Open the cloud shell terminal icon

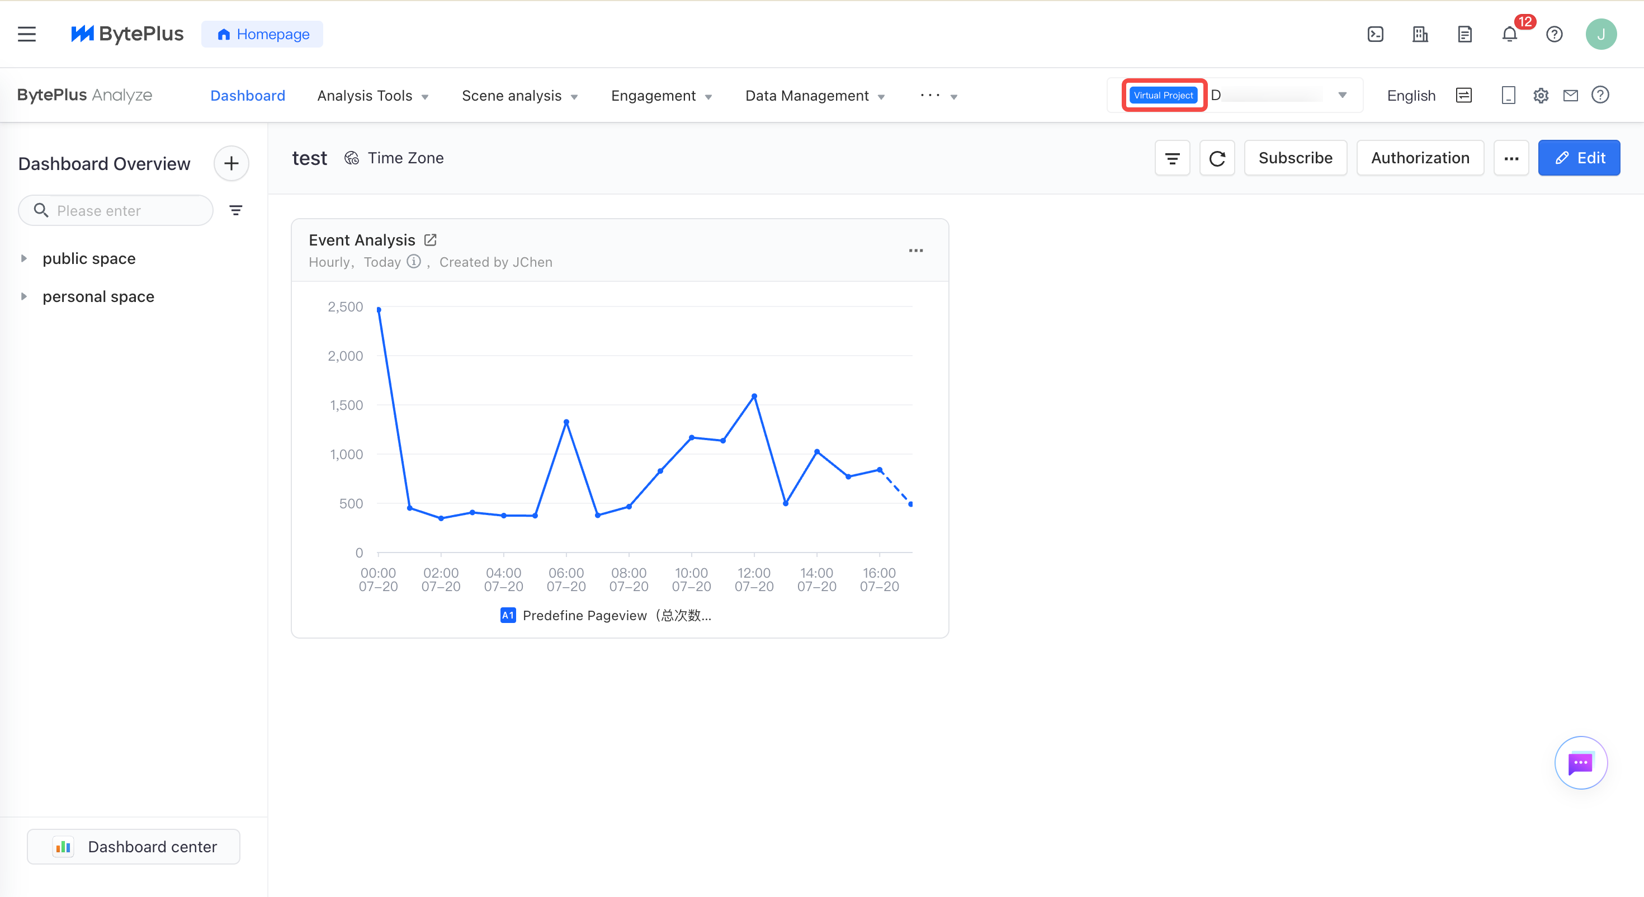point(1376,34)
